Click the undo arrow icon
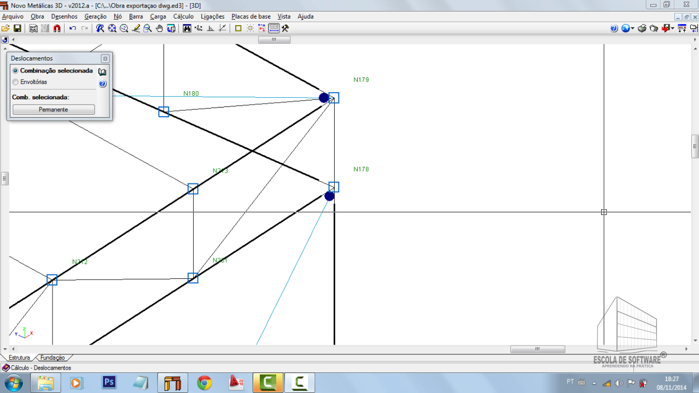699x393 pixels. click(73, 28)
